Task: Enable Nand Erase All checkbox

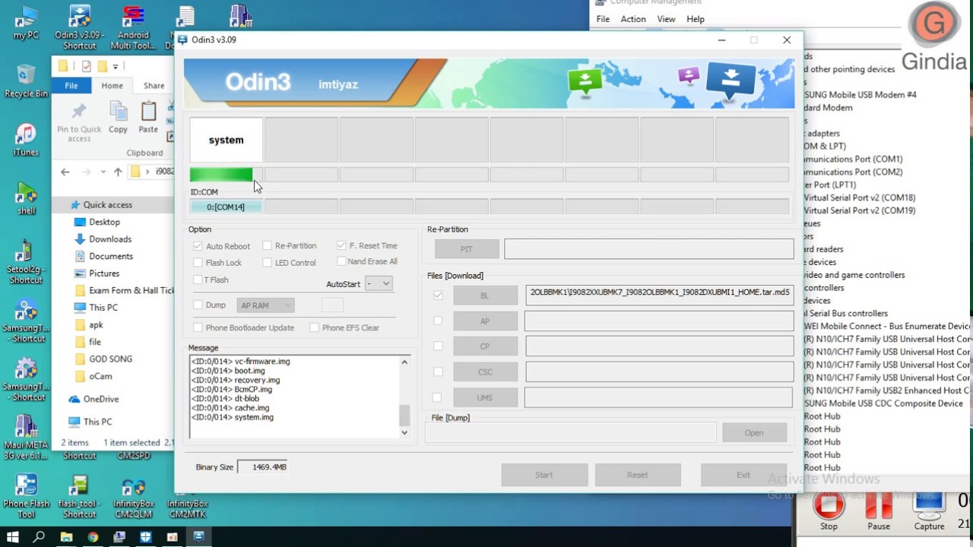Action: 341,261
